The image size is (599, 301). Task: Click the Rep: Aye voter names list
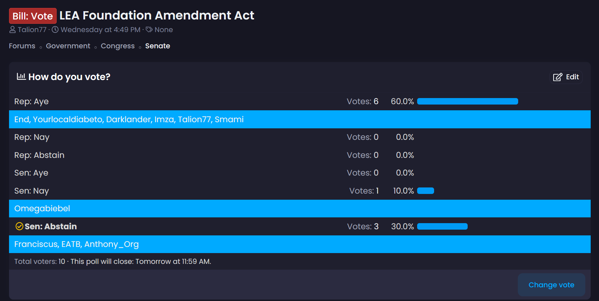pyautogui.click(x=129, y=119)
